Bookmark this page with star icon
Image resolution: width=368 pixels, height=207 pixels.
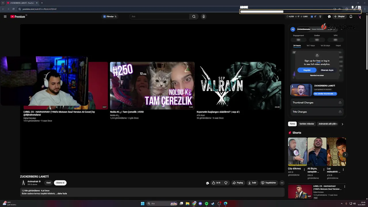pos(340,9)
